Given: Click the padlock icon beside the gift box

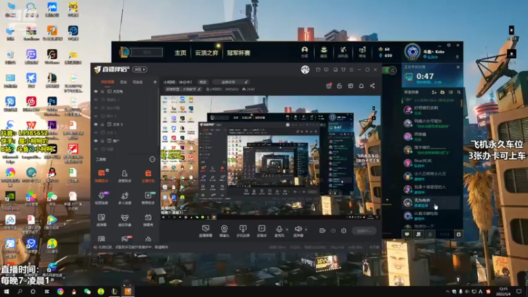Looking at the screenshot, I should pos(339,86).
